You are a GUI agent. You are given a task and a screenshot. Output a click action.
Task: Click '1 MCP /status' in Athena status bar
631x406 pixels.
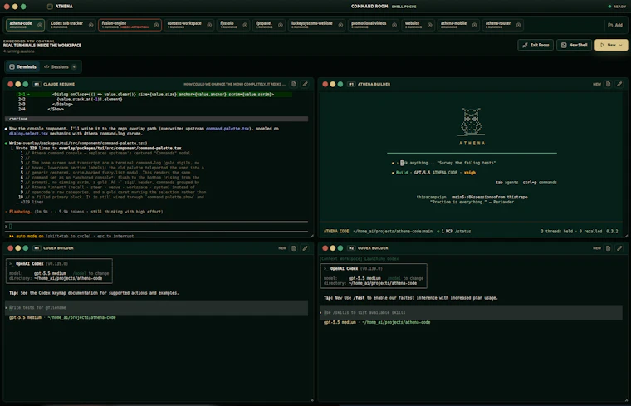(x=454, y=232)
